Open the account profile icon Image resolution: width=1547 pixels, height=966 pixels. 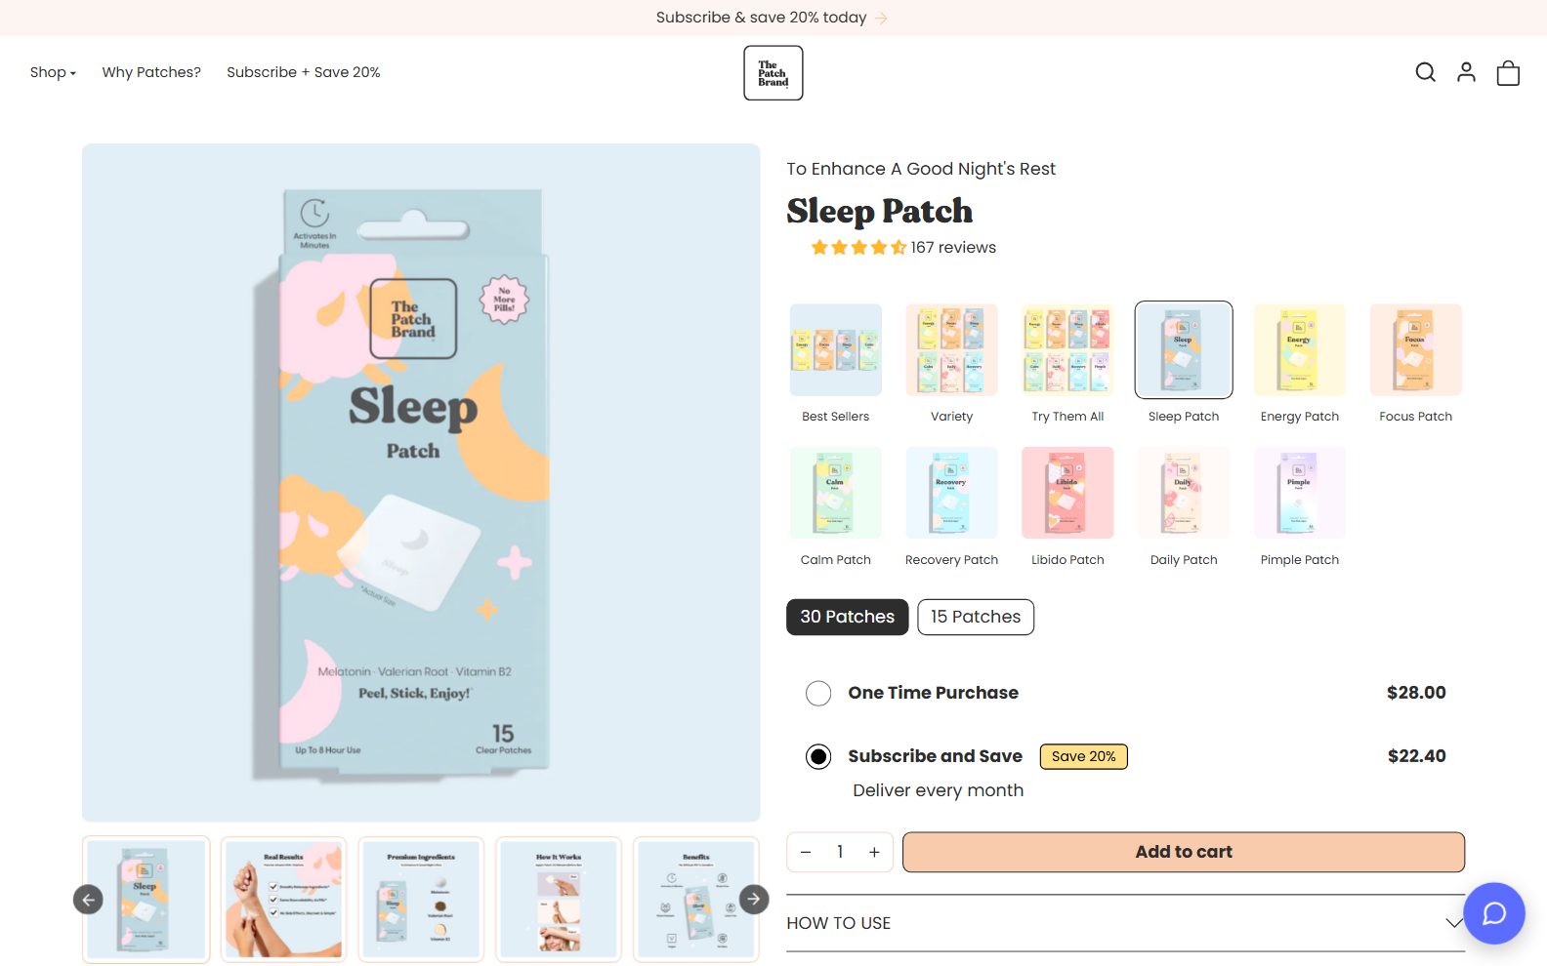1466,72
